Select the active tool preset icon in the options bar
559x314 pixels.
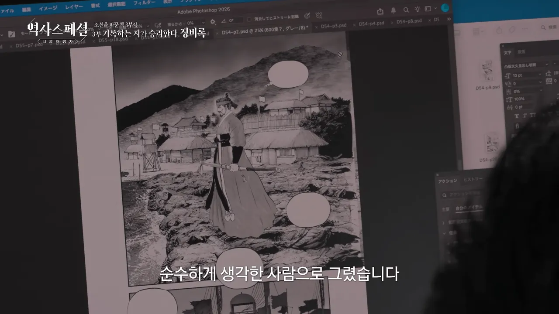[x=11, y=34]
